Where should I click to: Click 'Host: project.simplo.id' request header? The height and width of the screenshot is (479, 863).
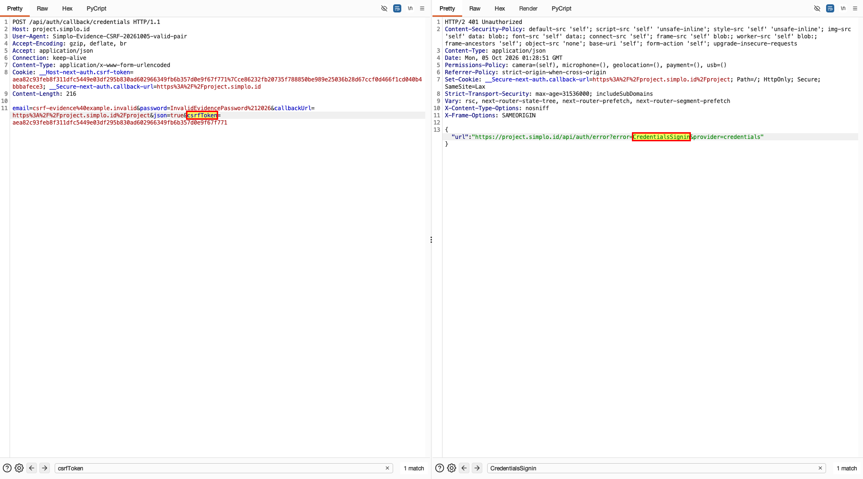tap(51, 29)
